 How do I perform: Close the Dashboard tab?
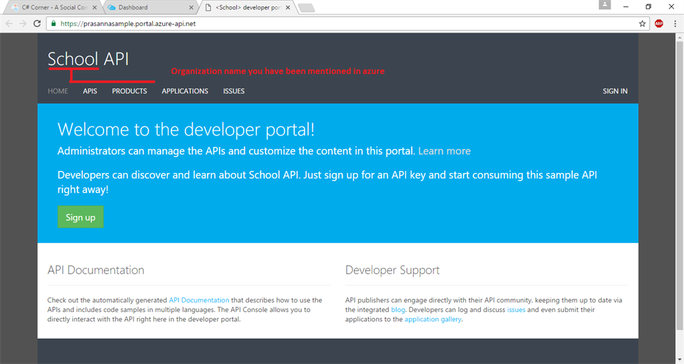(191, 7)
